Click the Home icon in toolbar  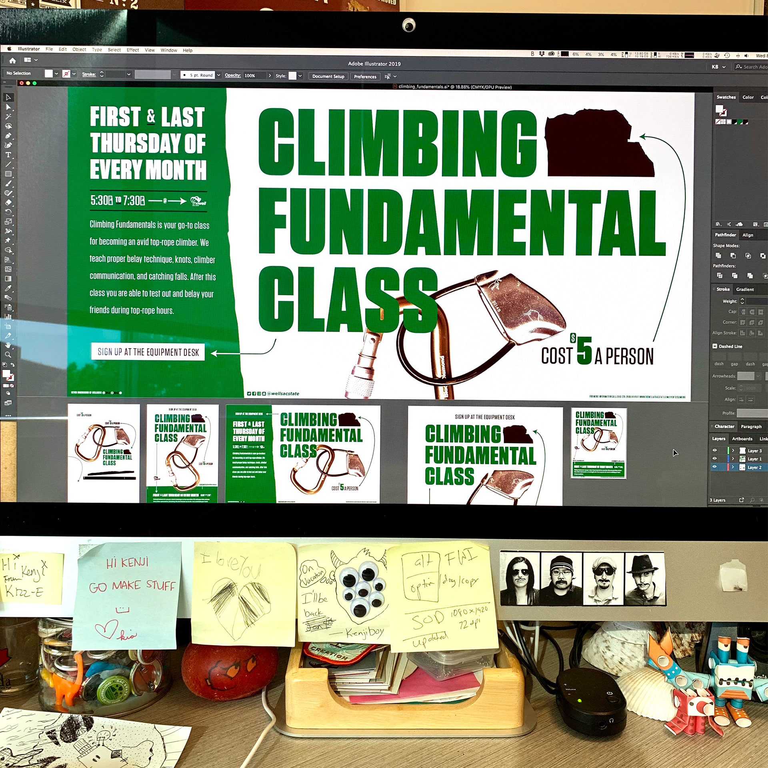(x=13, y=60)
